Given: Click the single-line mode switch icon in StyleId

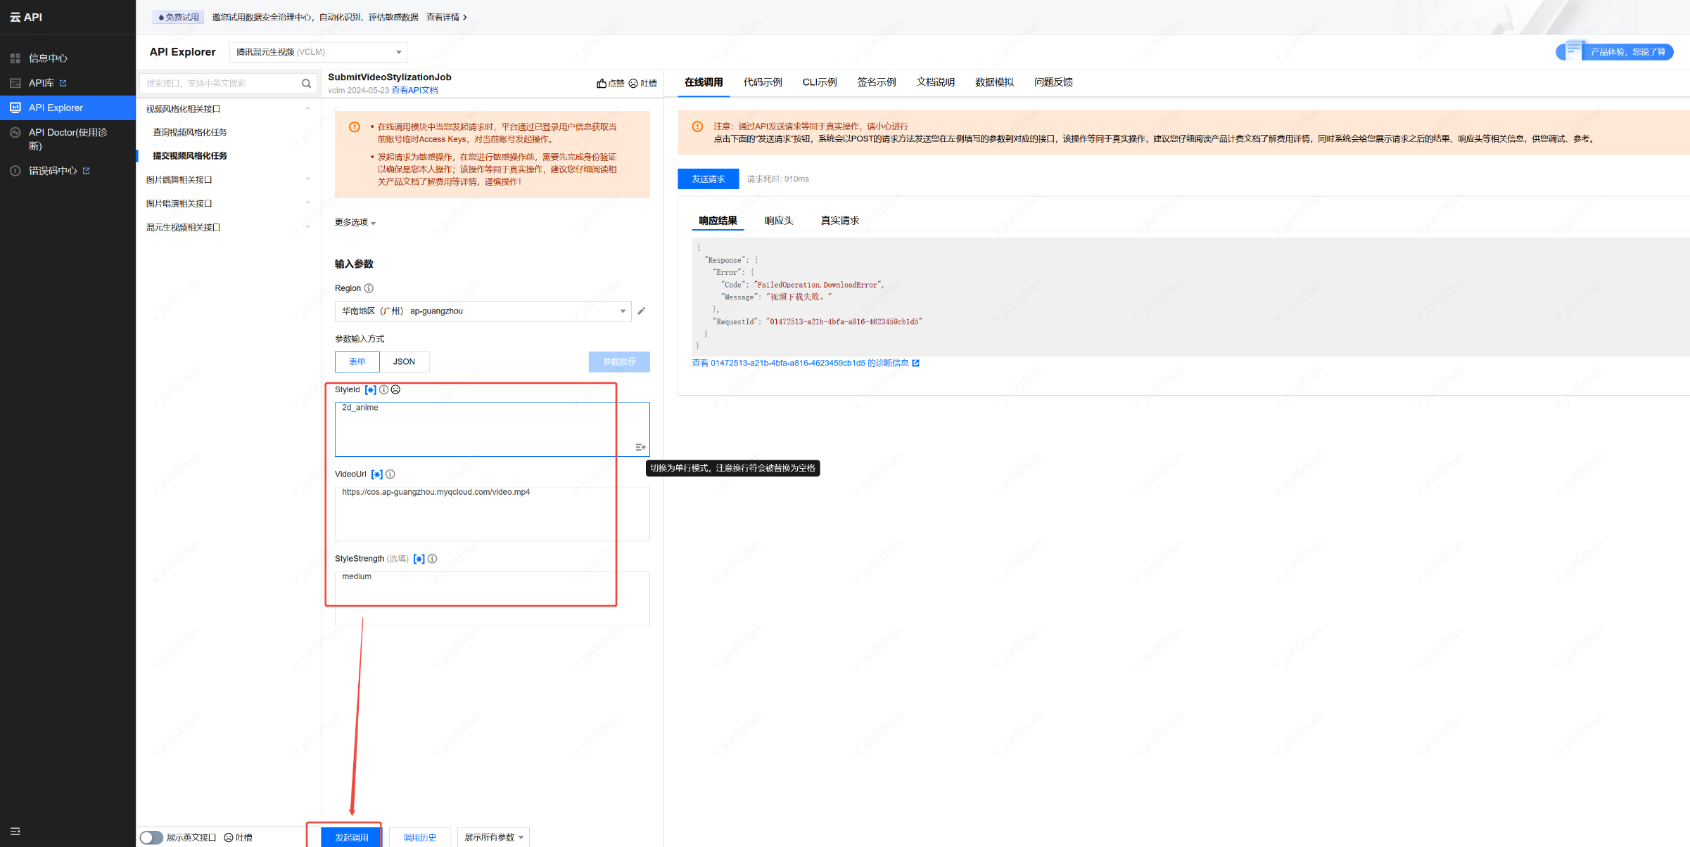Looking at the screenshot, I should click(x=640, y=447).
